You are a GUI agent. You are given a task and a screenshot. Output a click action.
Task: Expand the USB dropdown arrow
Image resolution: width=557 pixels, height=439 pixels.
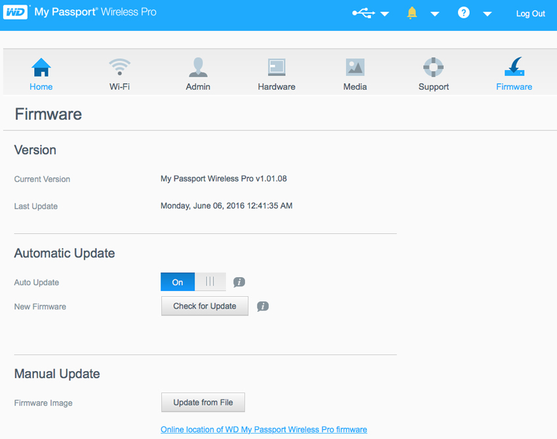click(x=385, y=14)
